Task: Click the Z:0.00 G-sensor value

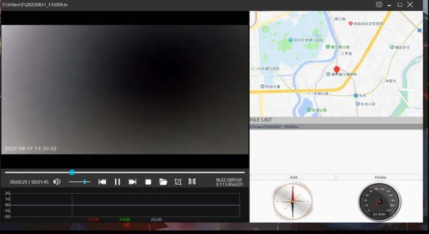Action: tap(156, 220)
